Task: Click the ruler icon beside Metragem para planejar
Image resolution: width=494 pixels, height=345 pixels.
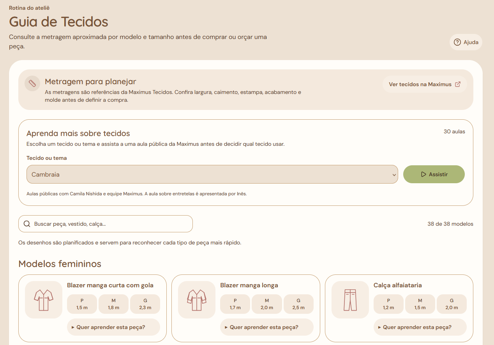Action: coord(32,83)
